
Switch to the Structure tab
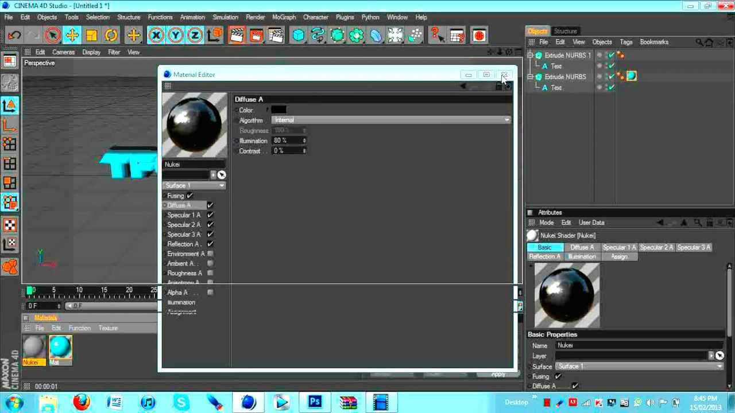565,31
